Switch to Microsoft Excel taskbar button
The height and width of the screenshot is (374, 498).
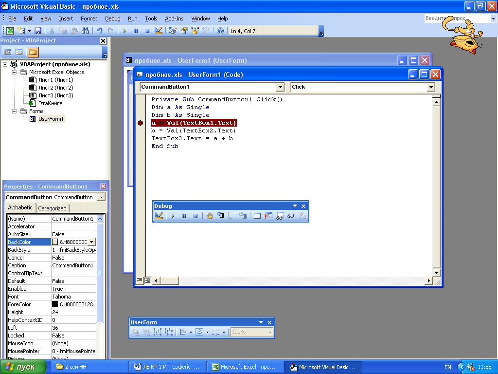pyautogui.click(x=247, y=367)
